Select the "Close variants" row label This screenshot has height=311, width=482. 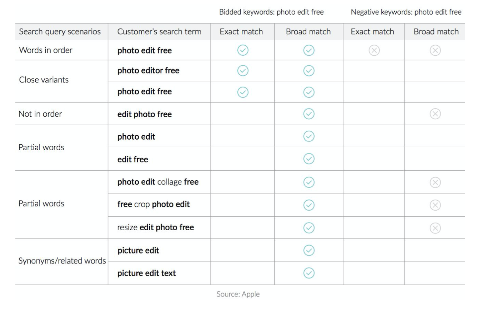(x=44, y=80)
